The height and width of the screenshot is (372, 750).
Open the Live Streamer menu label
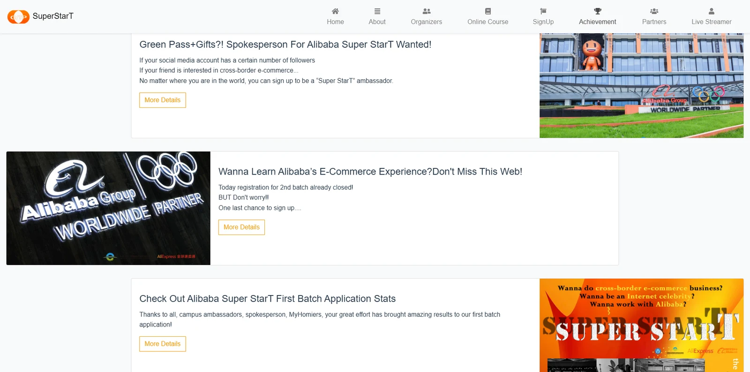pos(712,22)
